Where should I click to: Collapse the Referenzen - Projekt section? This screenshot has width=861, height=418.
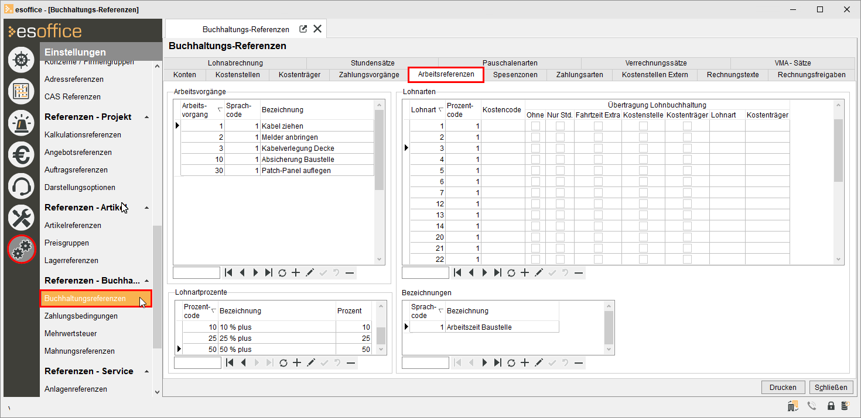[x=146, y=117]
